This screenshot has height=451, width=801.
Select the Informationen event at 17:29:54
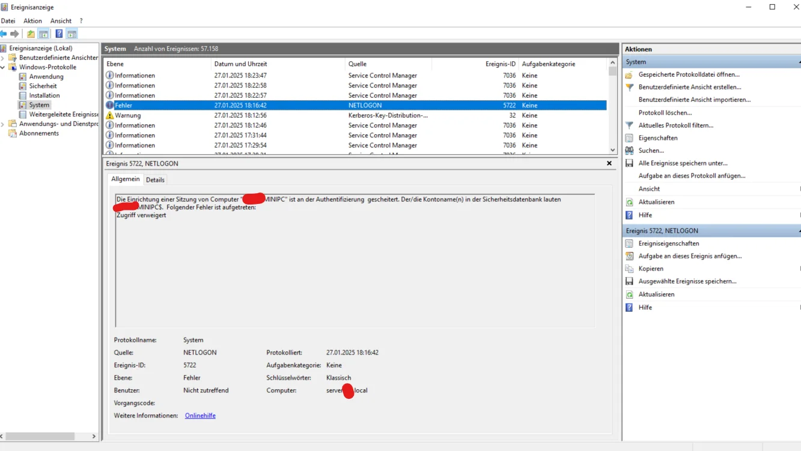point(355,145)
